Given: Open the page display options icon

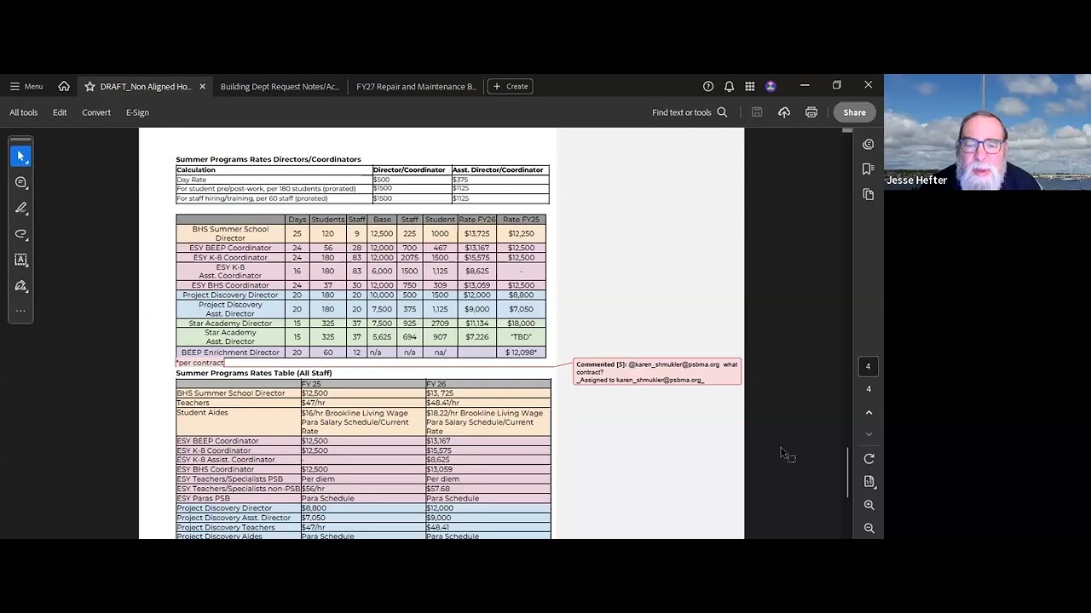Looking at the screenshot, I should [869, 482].
